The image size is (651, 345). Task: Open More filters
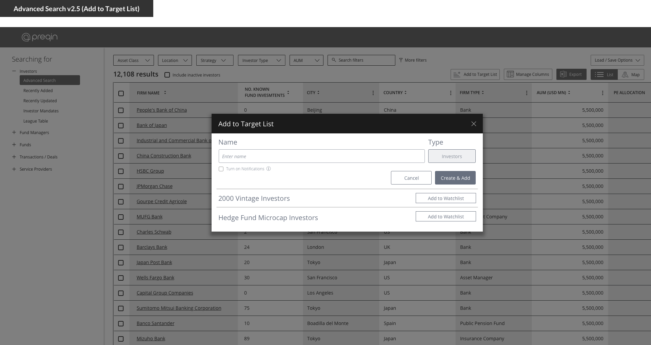413,60
